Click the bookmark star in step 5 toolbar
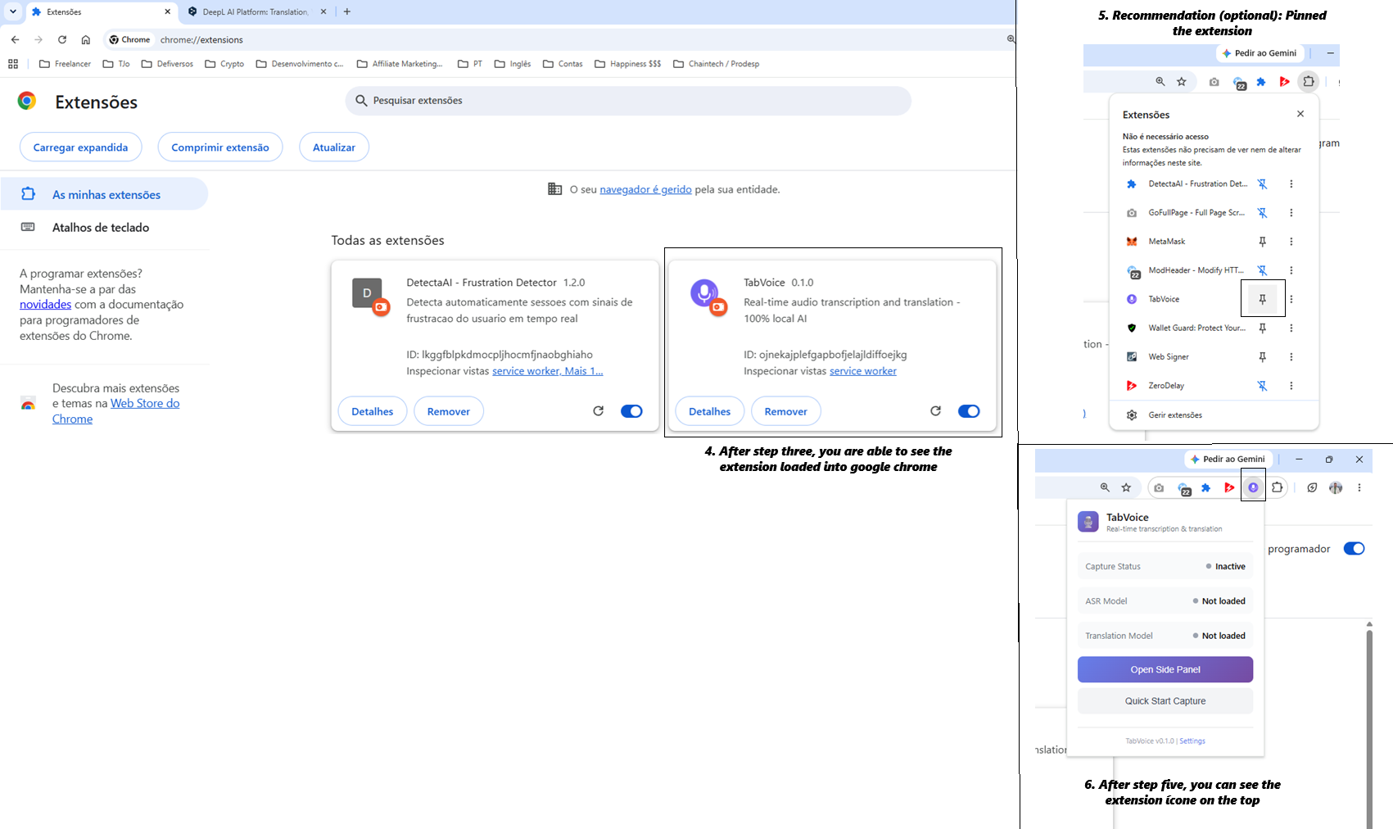Screen dimensions: 1393x829 click(x=1182, y=81)
